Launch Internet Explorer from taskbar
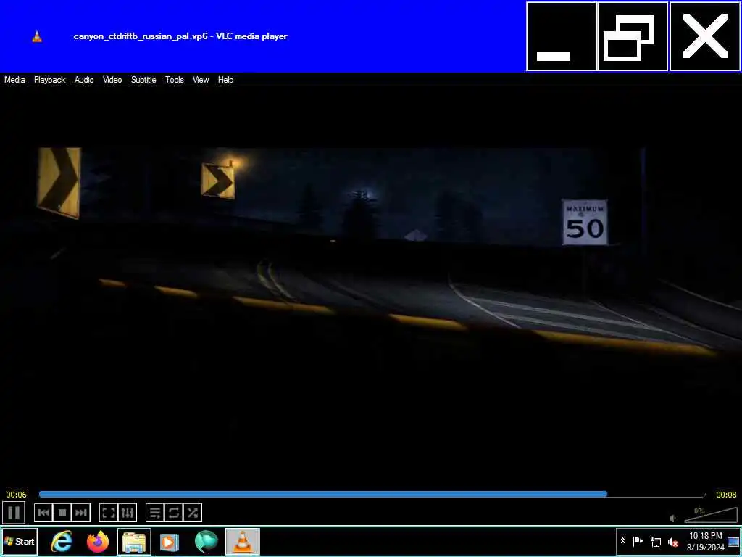The width and height of the screenshot is (742, 557). click(x=62, y=541)
